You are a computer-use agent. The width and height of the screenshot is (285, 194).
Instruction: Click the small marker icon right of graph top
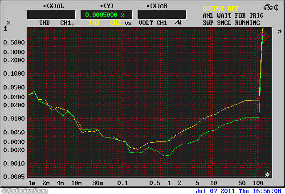click(280, 32)
